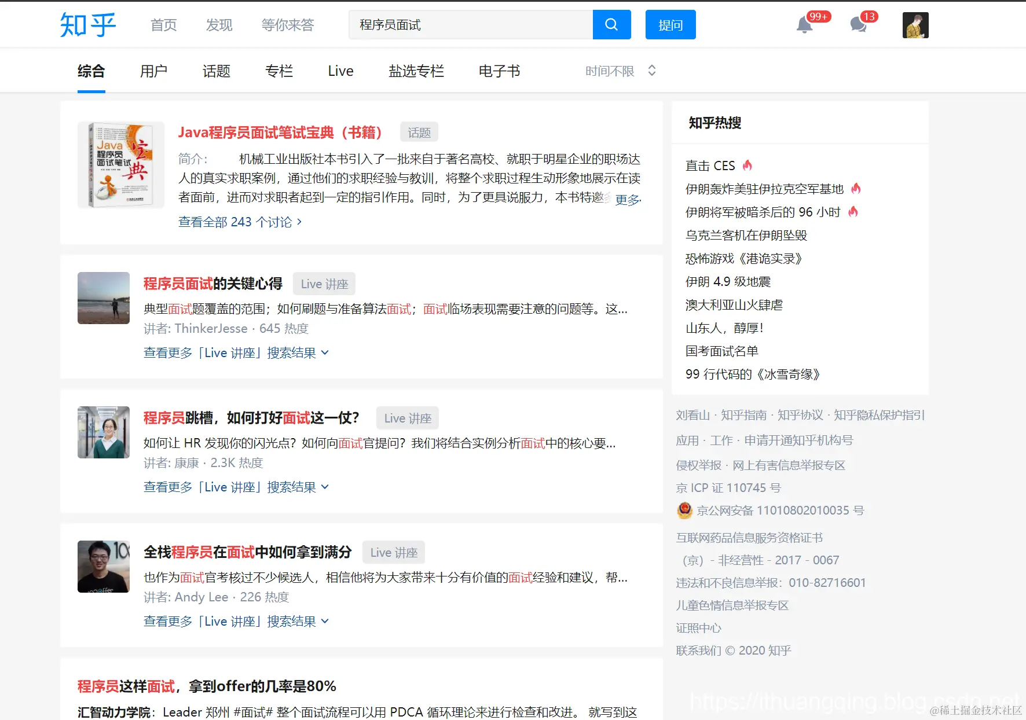The image size is (1026, 720).
Task: Switch to the 用户 tab
Action: [153, 70]
